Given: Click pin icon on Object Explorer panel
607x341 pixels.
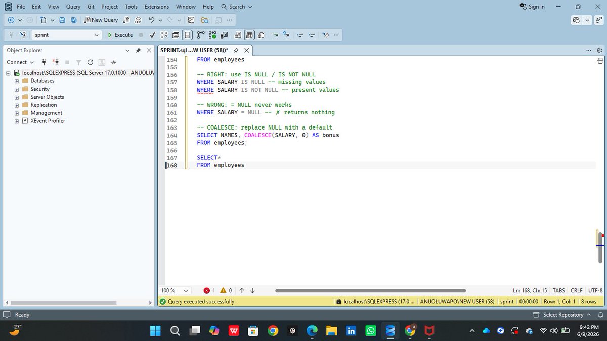Looking at the screenshot, I should tap(139, 50).
